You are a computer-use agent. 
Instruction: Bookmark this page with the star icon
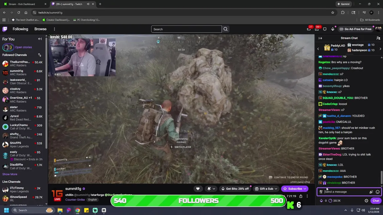tap(333, 13)
